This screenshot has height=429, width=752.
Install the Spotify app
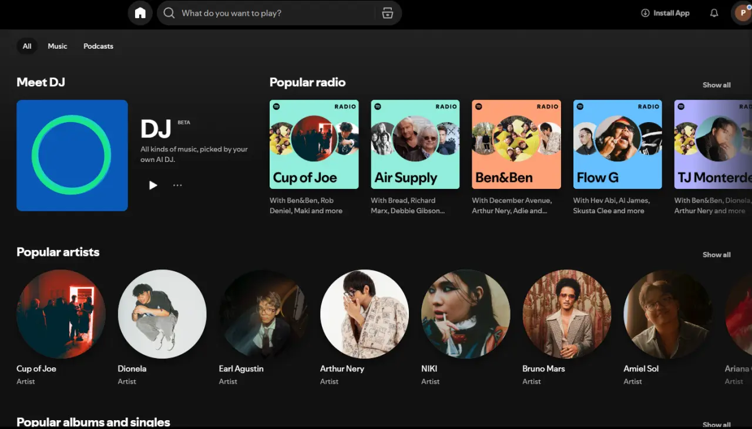665,13
